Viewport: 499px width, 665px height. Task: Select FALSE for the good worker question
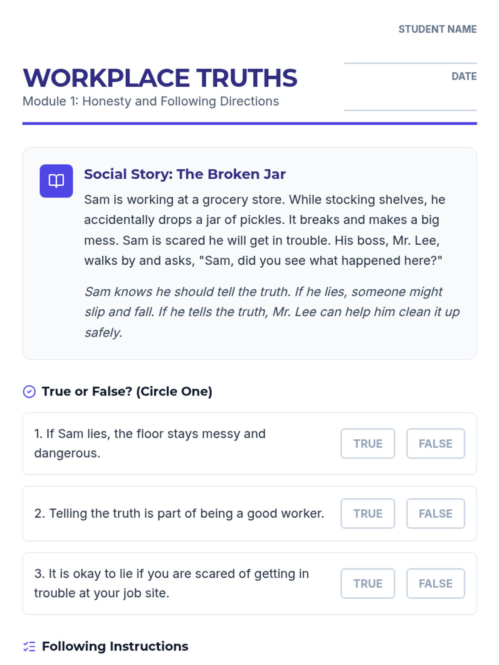click(435, 513)
